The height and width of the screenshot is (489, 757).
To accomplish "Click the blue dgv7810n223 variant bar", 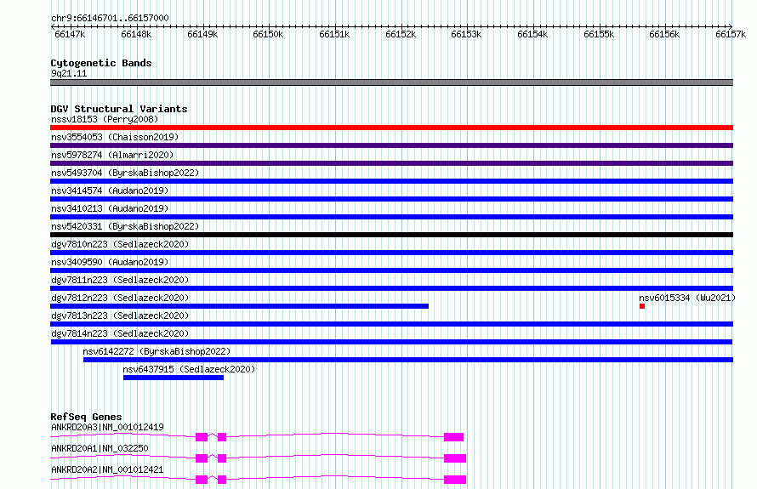I will pyautogui.click(x=391, y=253).
